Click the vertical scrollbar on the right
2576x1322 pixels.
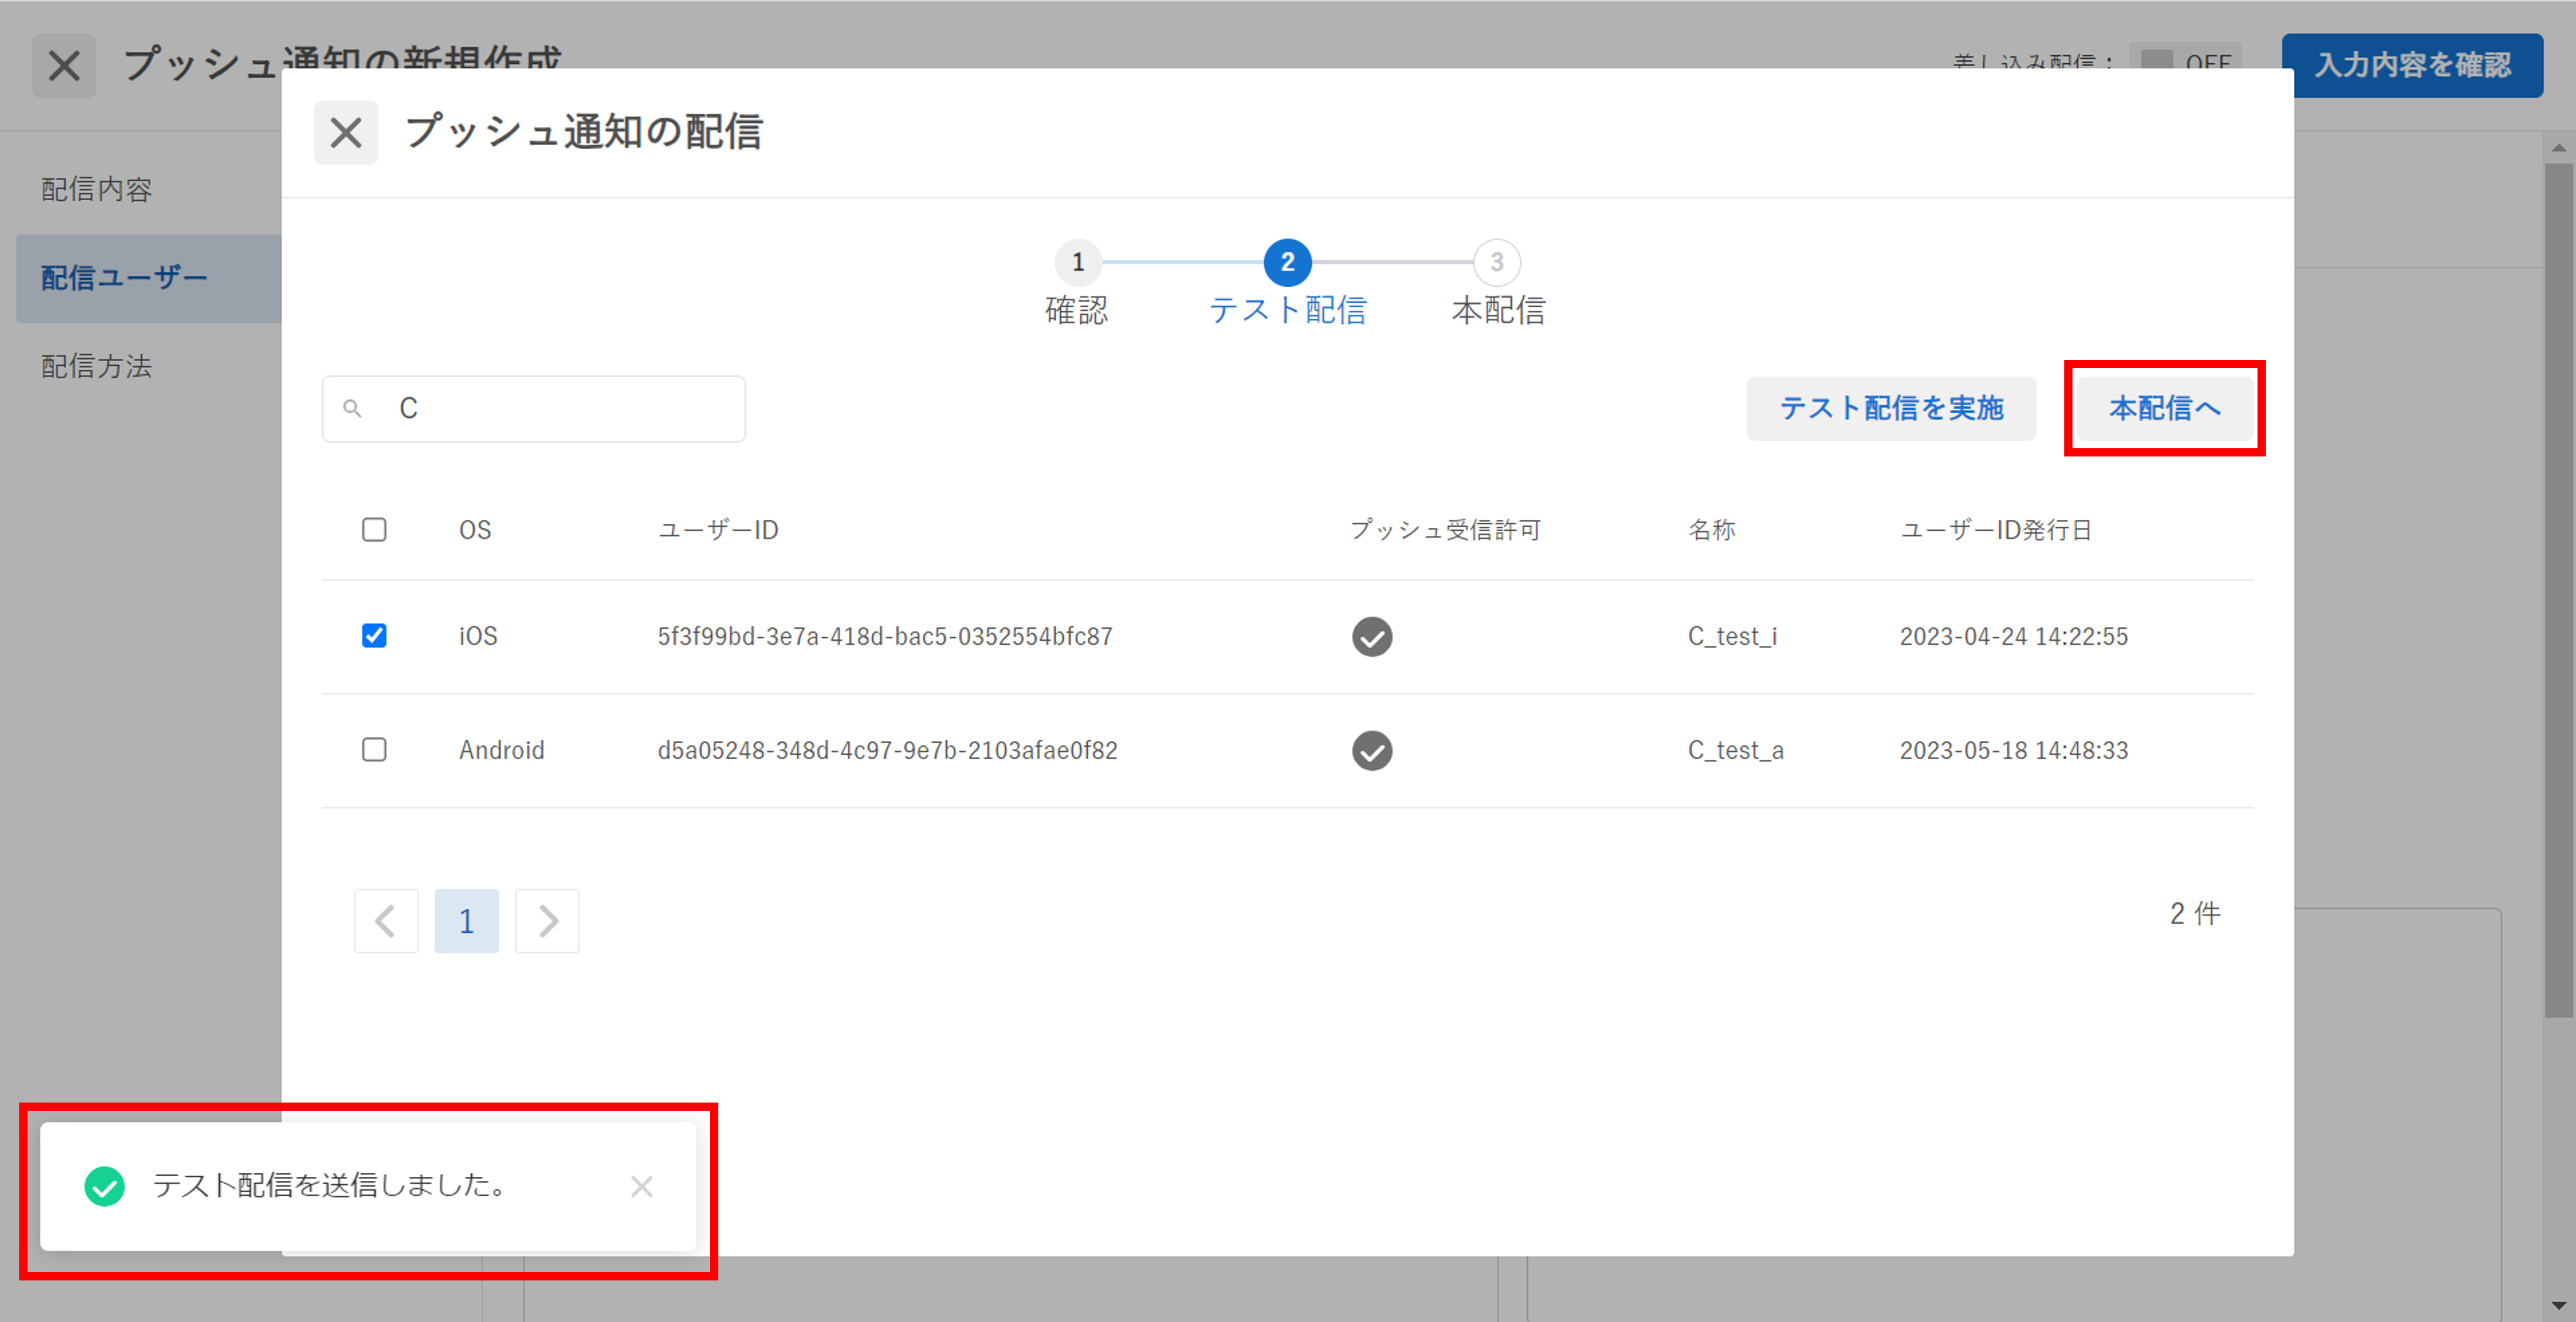pyautogui.click(x=2559, y=589)
